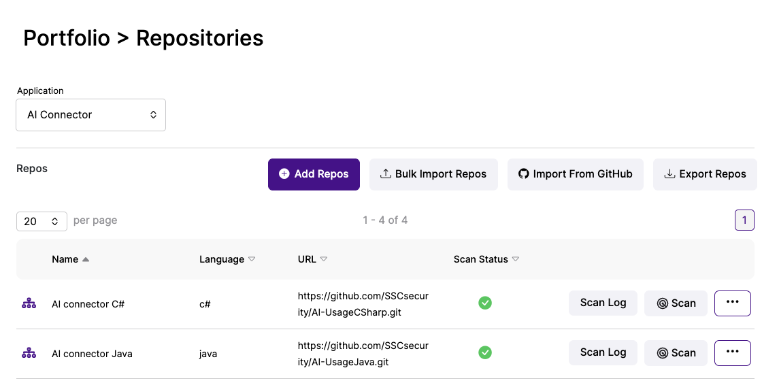Select the AI connector Java name cell
This screenshot has width=762, height=383.
tap(92, 354)
